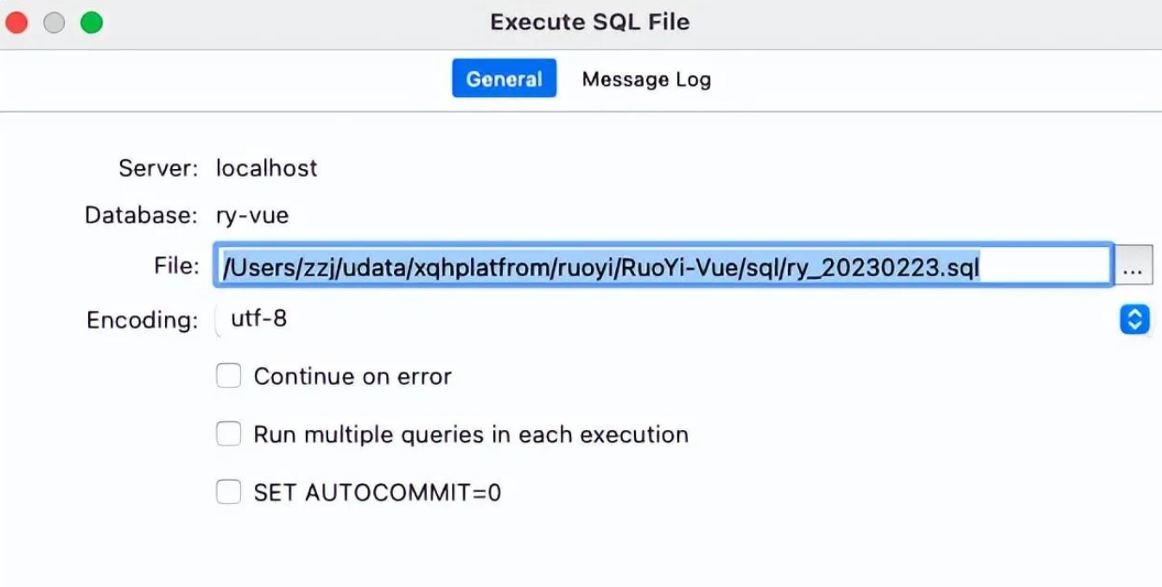Click "Run multiple queries in each execution" text
The height and width of the screenshot is (587, 1162).
click(x=471, y=434)
